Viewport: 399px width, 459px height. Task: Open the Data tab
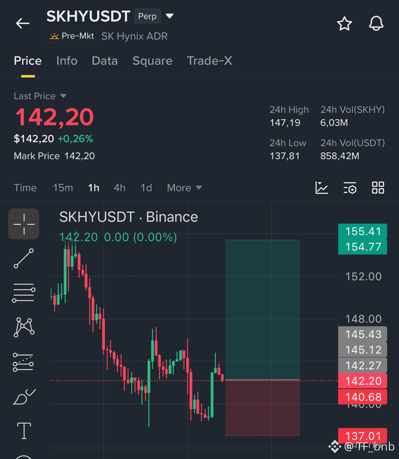tap(105, 61)
